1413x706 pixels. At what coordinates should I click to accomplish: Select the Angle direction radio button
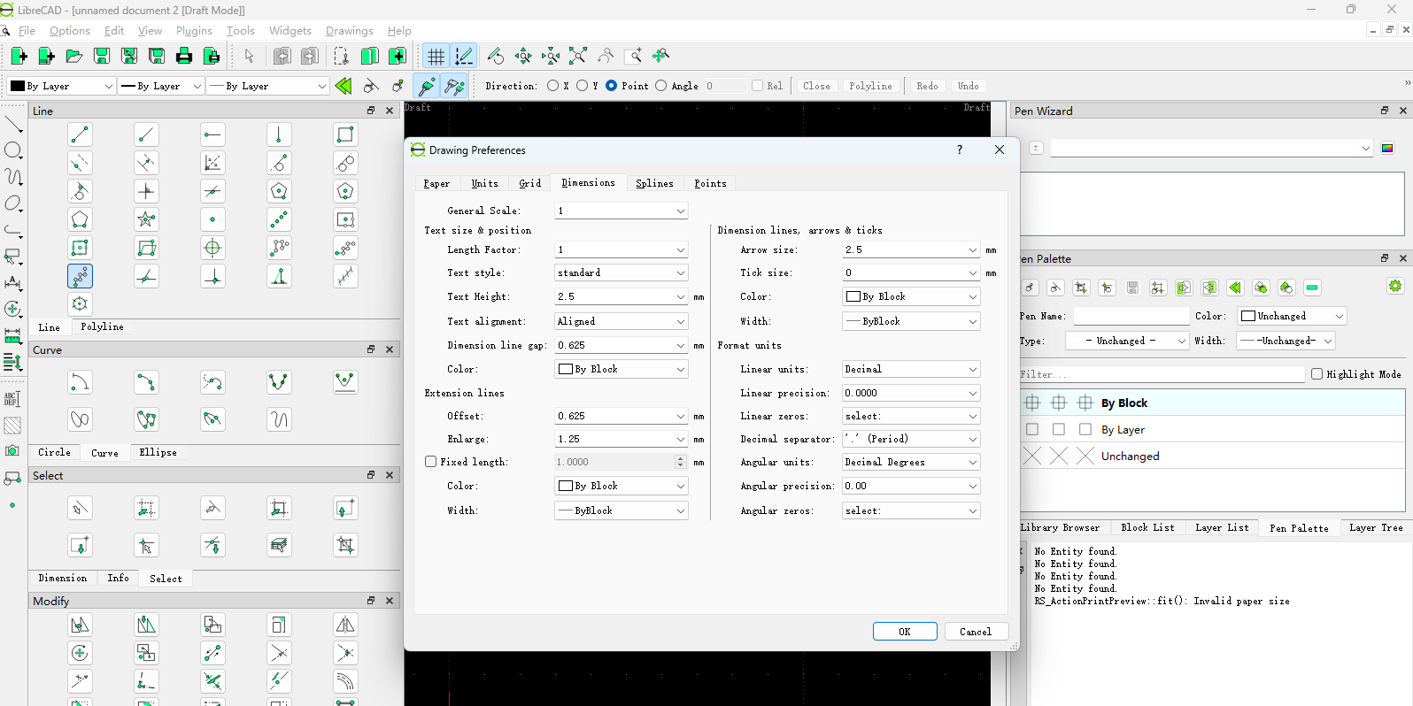[x=661, y=86]
